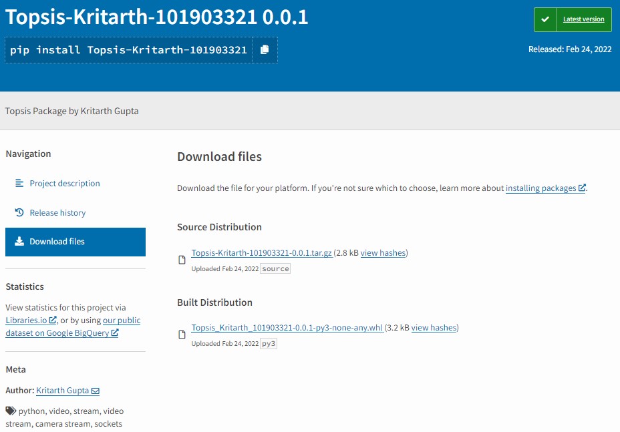Click the download arrow icon in Download files

tap(19, 241)
